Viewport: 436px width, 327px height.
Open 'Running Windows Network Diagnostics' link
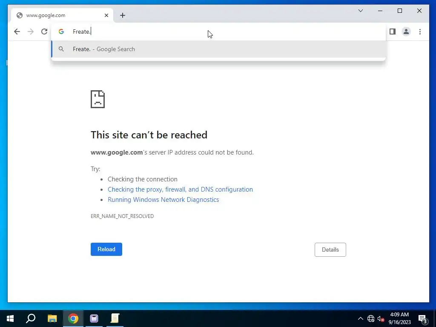163,200
